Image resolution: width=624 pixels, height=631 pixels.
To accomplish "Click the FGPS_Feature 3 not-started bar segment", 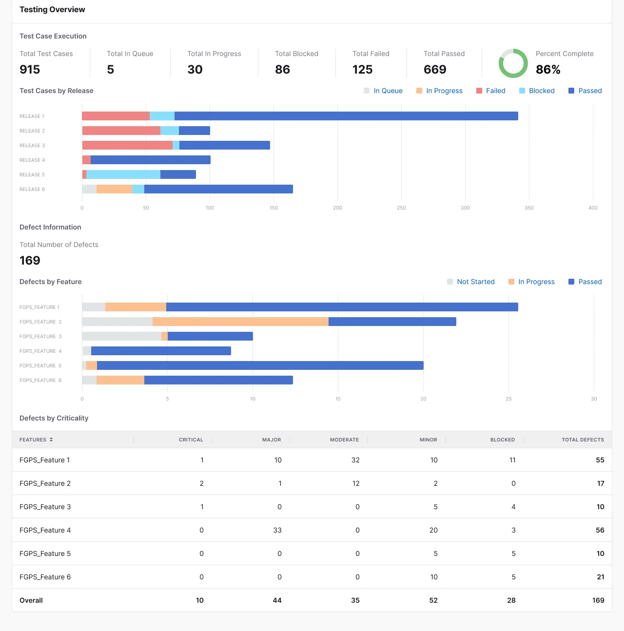I will pos(121,336).
